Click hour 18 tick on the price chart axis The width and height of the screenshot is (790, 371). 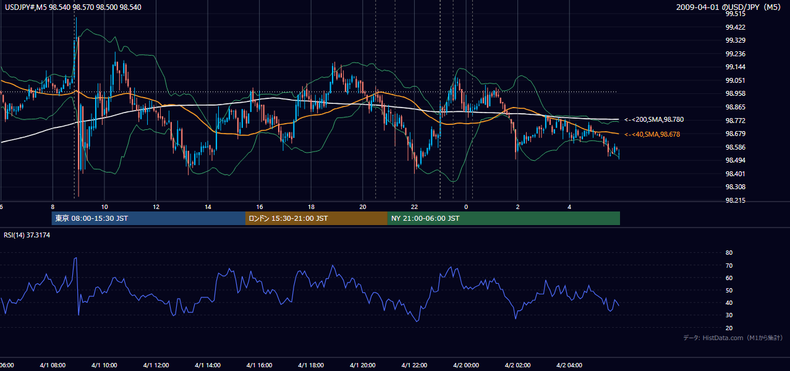tap(311, 207)
